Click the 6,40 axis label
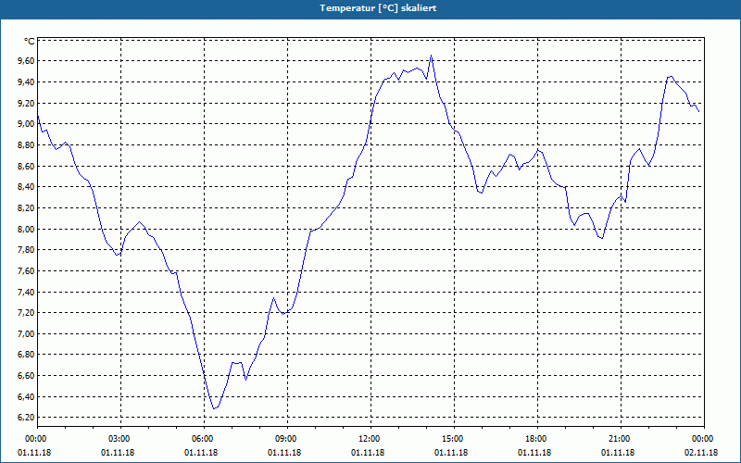The height and width of the screenshot is (463, 741). coord(26,397)
